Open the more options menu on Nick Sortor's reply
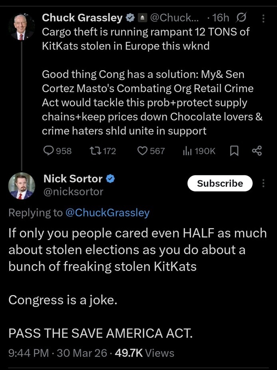Image resolution: width=277 pixels, height=370 pixels. pyautogui.click(x=263, y=183)
